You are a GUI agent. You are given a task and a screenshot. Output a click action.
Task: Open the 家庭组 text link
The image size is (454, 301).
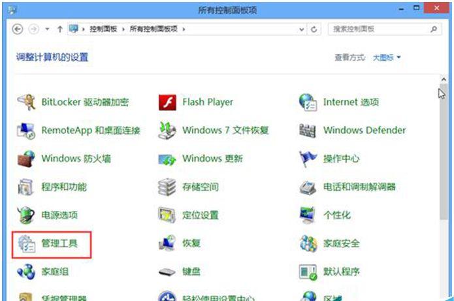tap(55, 272)
